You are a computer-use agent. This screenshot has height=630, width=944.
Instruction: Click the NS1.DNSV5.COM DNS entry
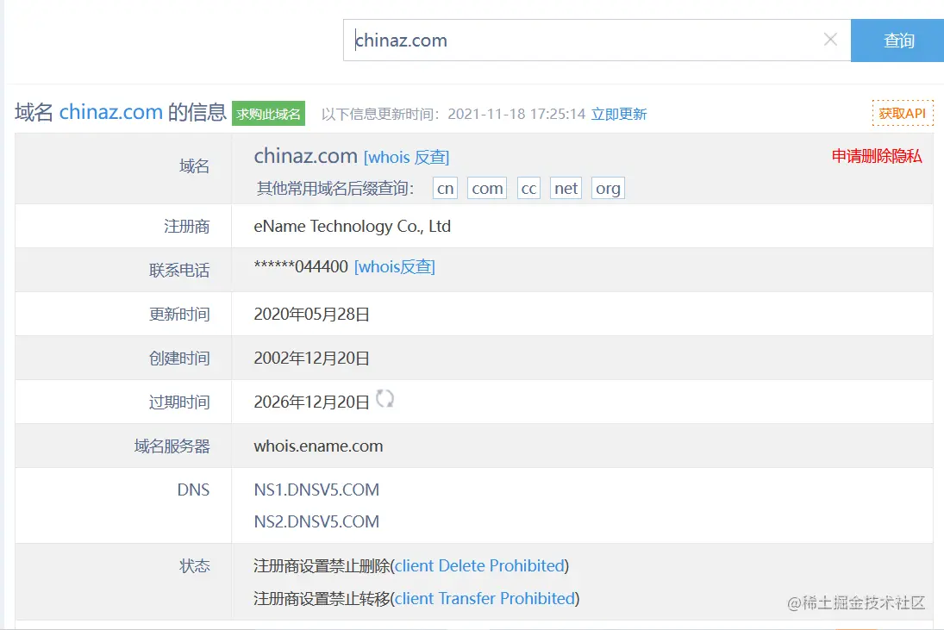tap(316, 490)
